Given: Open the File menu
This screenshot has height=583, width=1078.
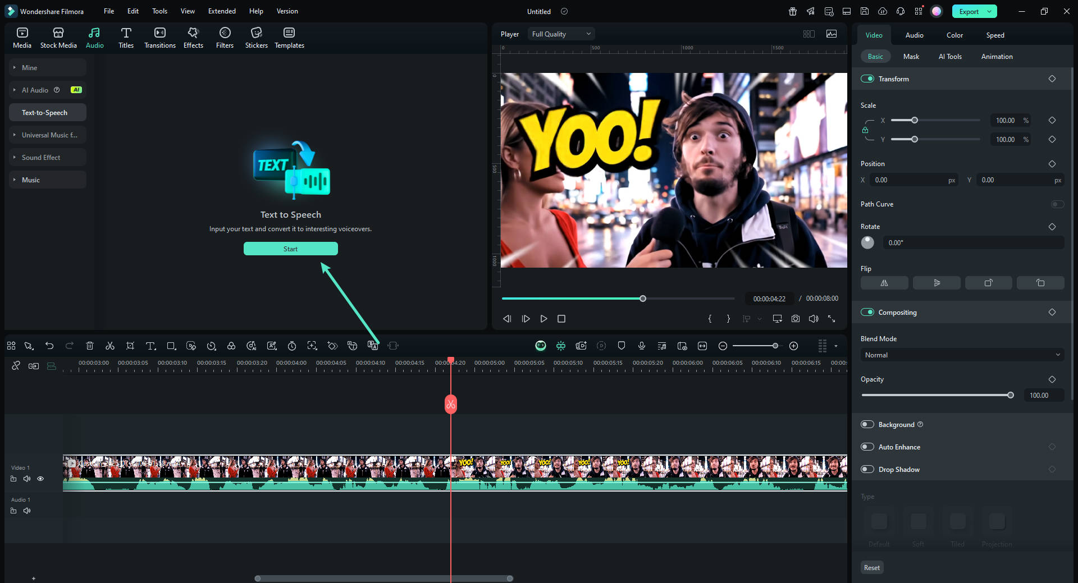Looking at the screenshot, I should click(x=109, y=11).
